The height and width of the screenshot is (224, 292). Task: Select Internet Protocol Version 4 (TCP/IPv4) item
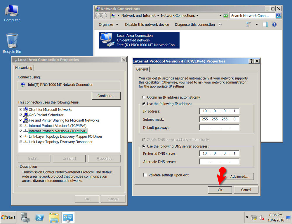coord(58,131)
